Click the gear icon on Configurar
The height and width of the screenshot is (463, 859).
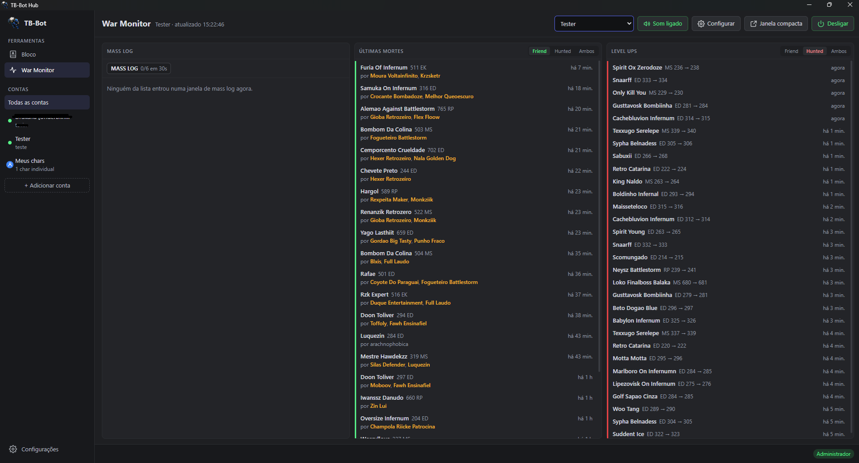pos(701,24)
